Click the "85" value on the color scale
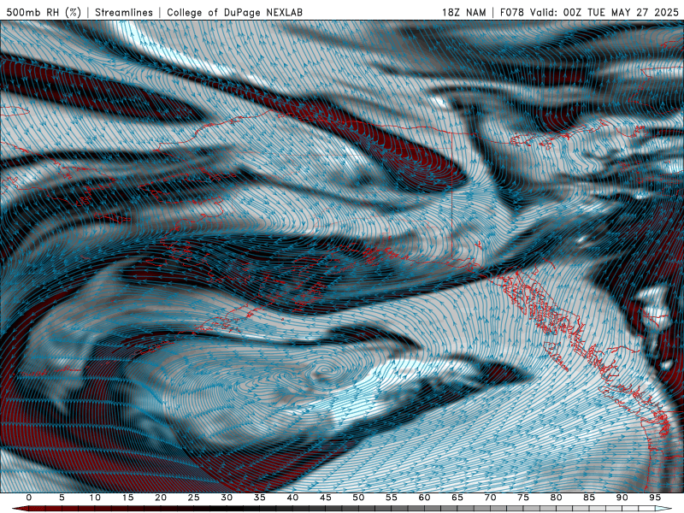 pyautogui.click(x=589, y=498)
